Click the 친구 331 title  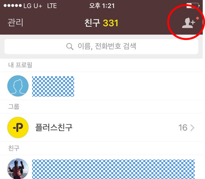point(101,23)
